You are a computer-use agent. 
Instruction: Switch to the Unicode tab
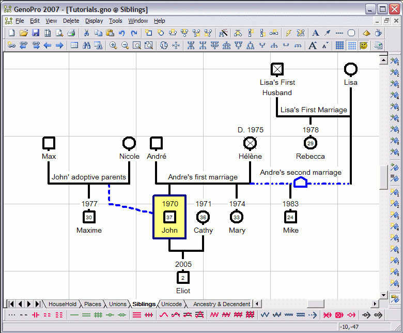click(x=172, y=304)
